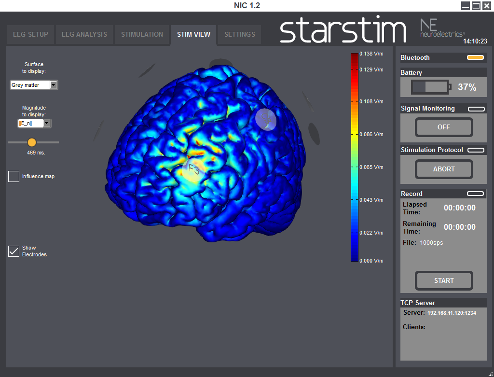This screenshot has height=377, width=494.
Task: Click the battery level icon
Action: coord(431,87)
